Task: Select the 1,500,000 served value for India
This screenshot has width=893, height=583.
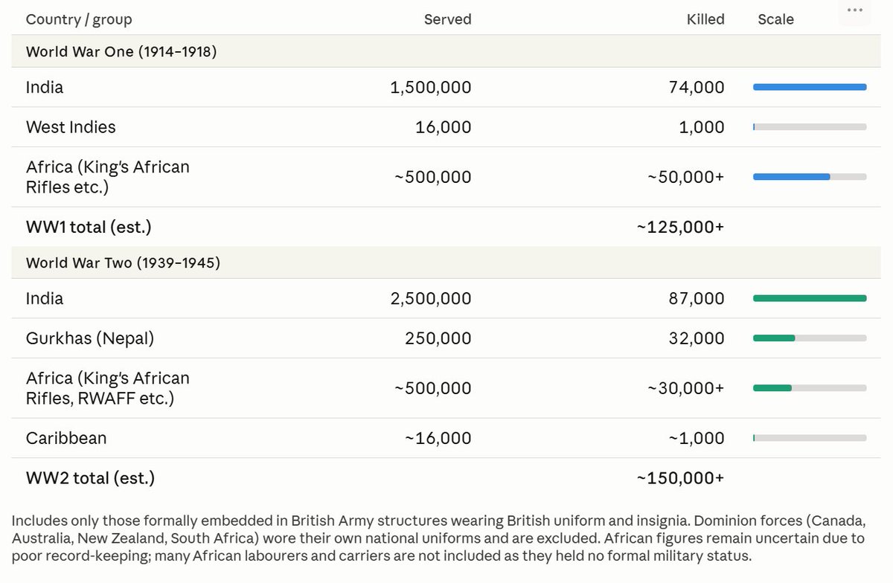Action: (x=431, y=87)
